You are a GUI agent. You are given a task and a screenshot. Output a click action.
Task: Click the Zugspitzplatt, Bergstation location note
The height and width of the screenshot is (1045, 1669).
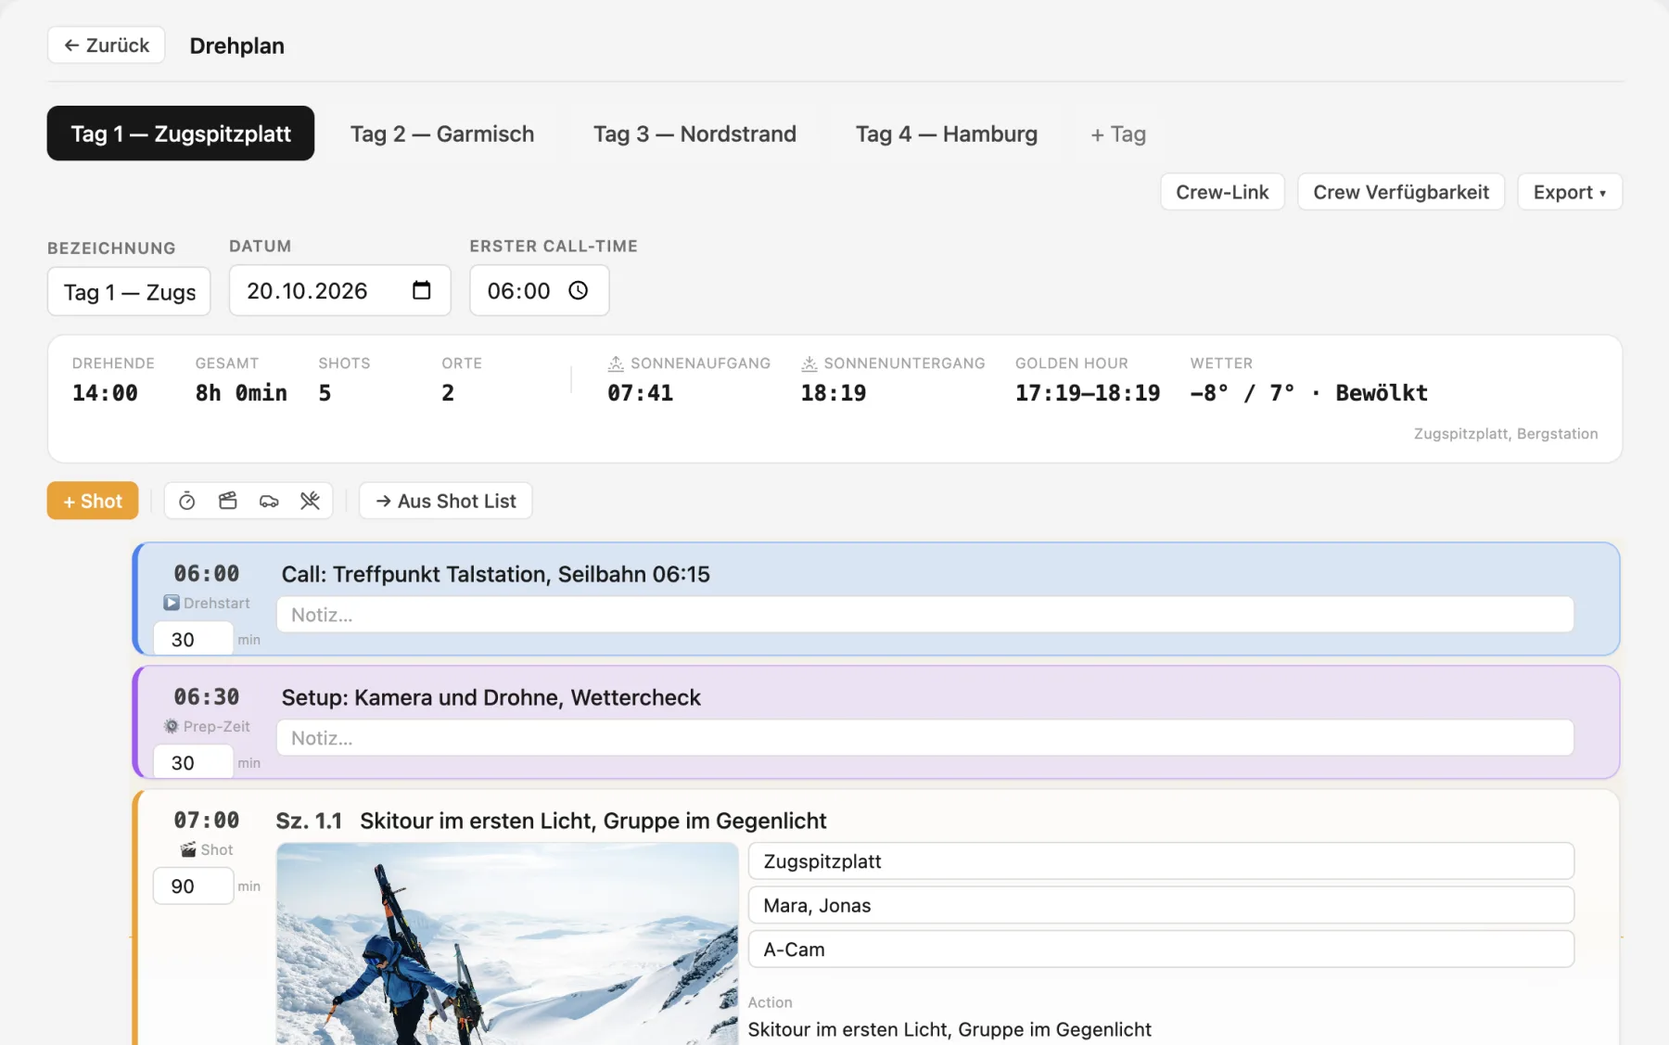[1506, 434]
